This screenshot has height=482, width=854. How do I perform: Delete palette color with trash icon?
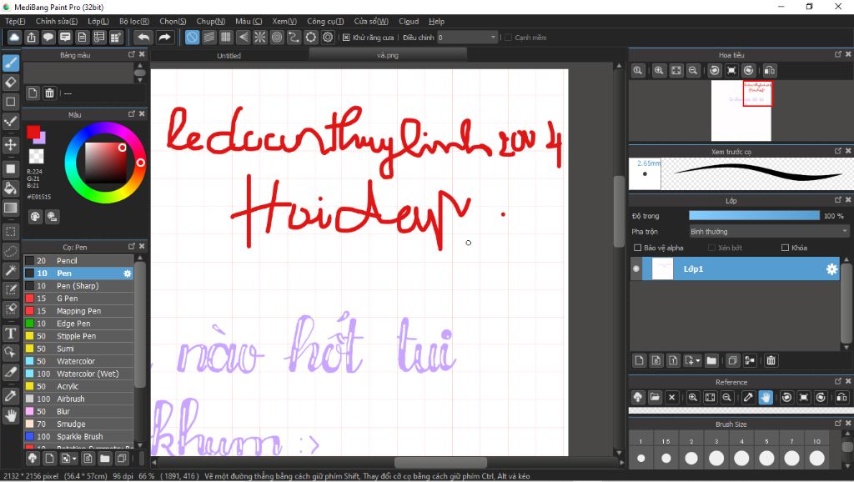pos(49,93)
